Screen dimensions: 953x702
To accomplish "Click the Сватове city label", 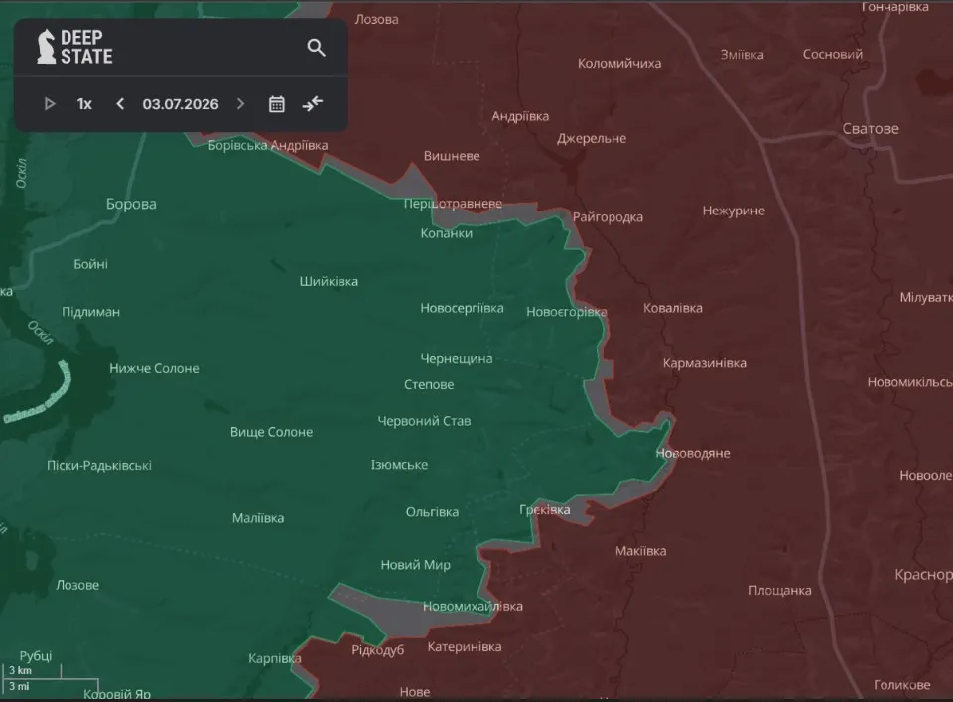I will coord(871,129).
